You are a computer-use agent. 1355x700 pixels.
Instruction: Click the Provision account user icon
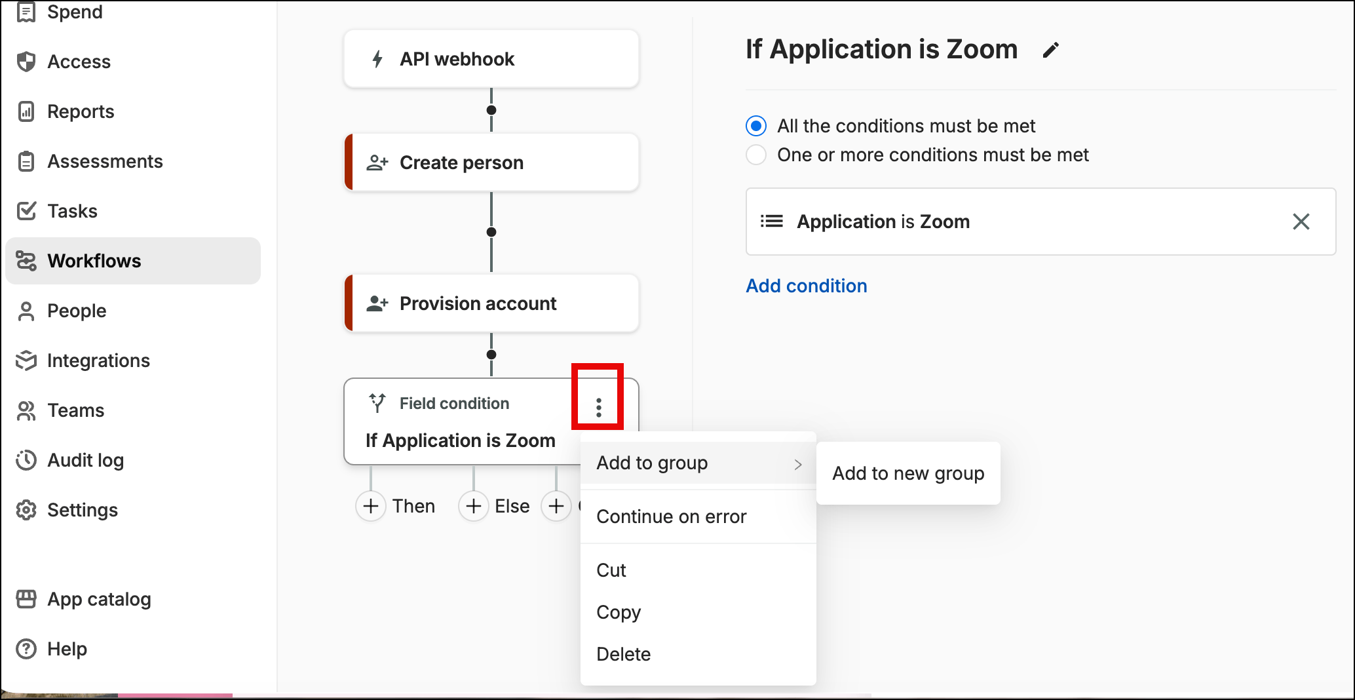[377, 303]
